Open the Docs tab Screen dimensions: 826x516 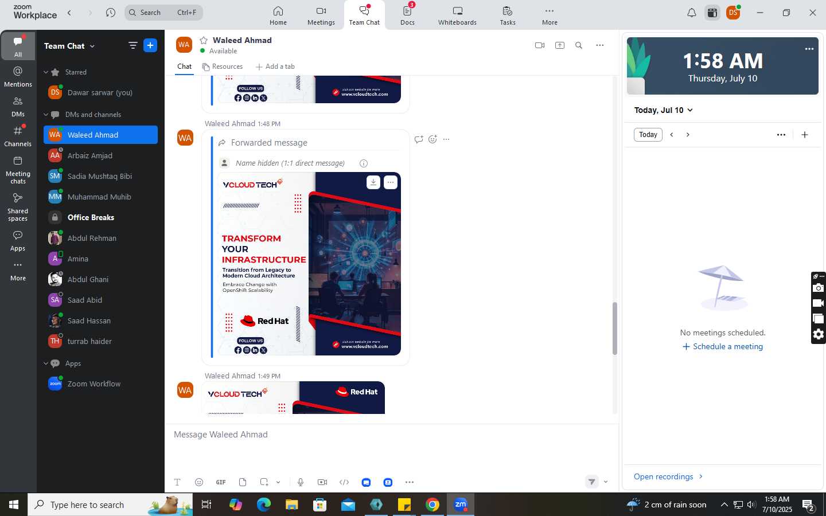(407, 15)
